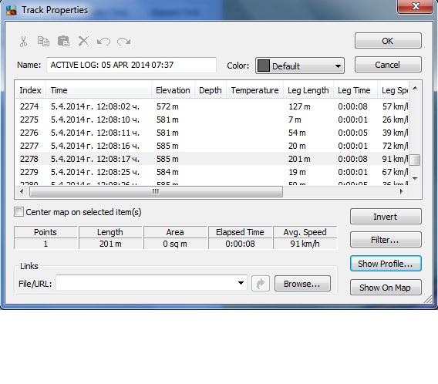Screen dimensions: 438x384
Task: Open the Color dropdown
Action: (300, 66)
